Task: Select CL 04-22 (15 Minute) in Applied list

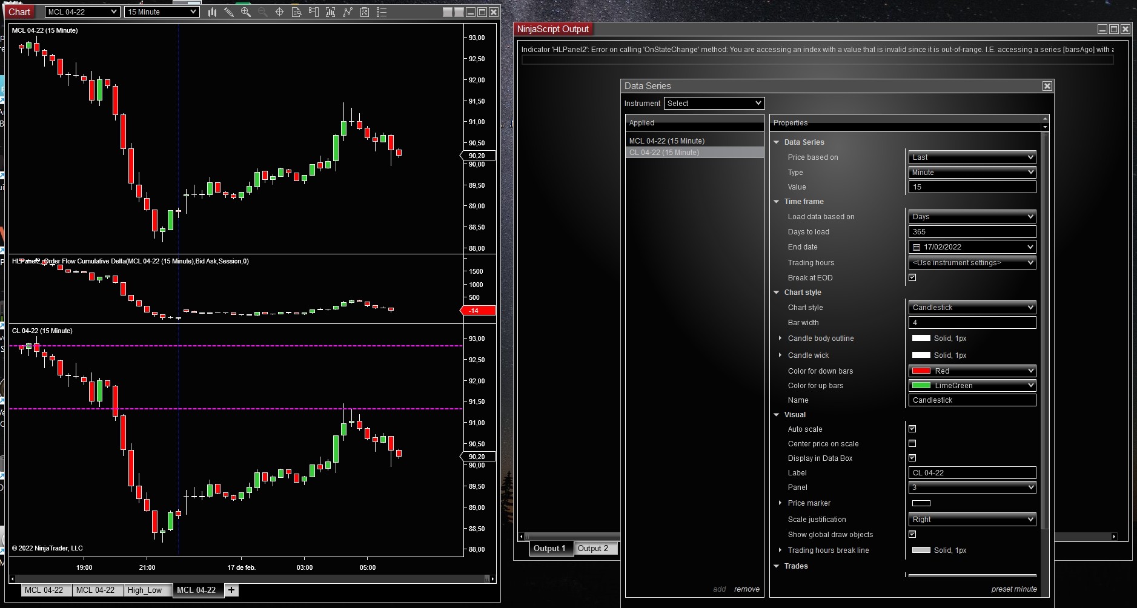Action: tap(694, 153)
